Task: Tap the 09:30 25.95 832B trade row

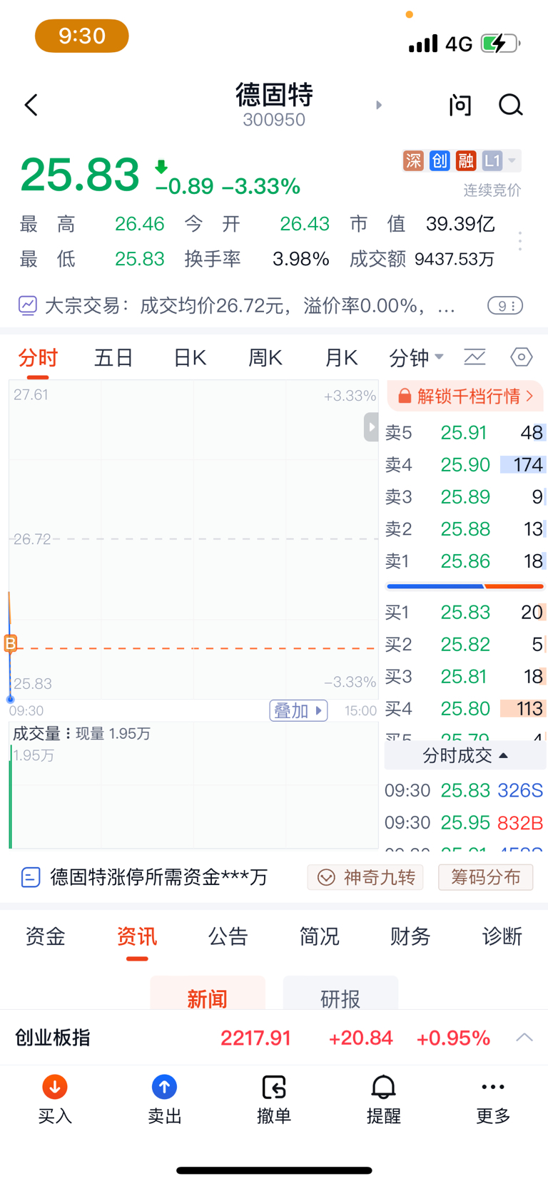Action: pos(464,822)
